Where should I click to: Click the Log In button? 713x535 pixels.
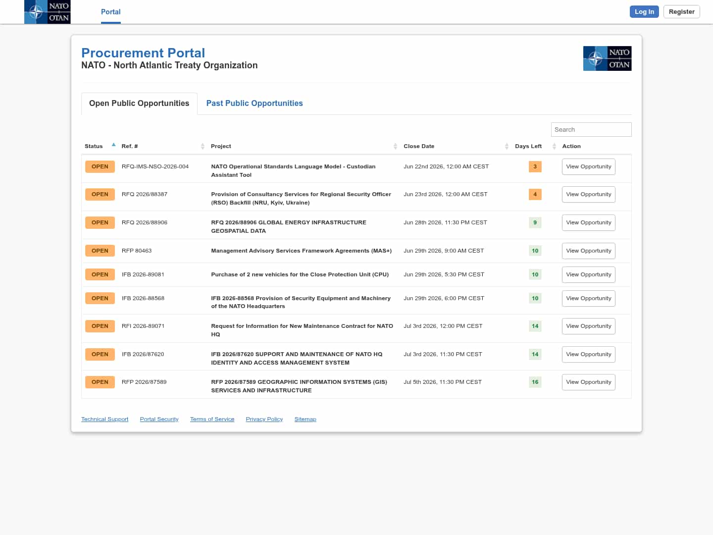click(644, 12)
